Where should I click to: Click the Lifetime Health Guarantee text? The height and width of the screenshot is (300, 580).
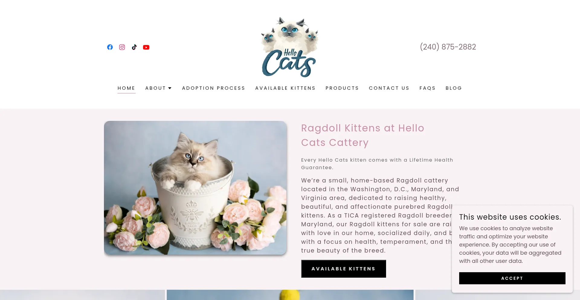pos(377,163)
